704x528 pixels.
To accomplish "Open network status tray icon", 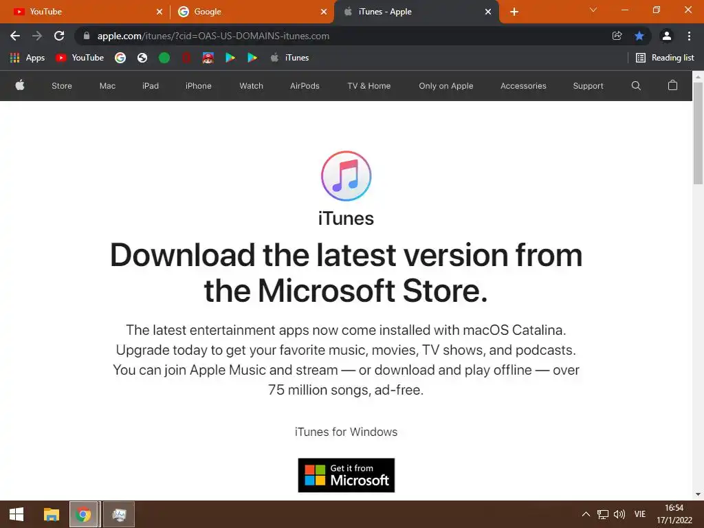I will click(602, 514).
